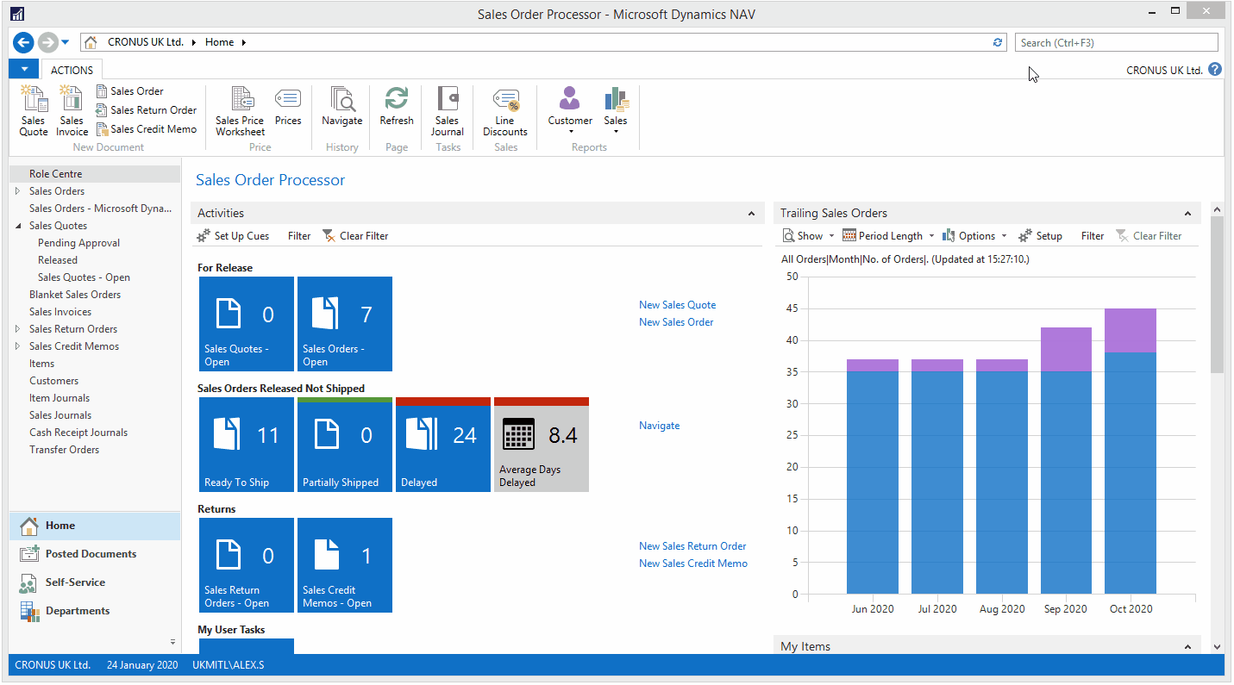
Task: Collapse the Trailing Sales Orders part
Action: pos(1188,214)
